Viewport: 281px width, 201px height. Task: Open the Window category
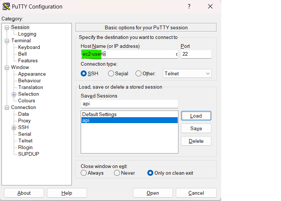coord(20,67)
